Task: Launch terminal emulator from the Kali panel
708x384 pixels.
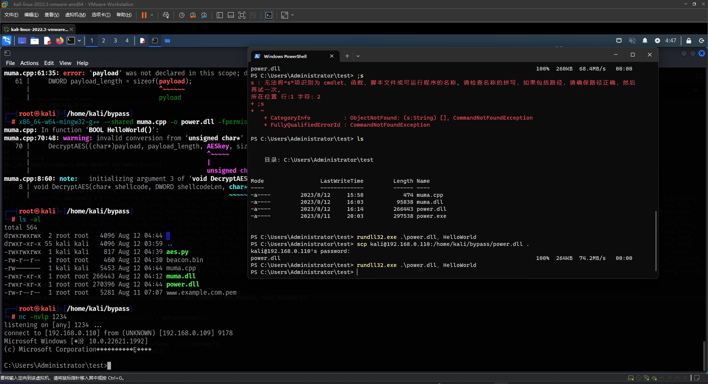Action: pos(71,41)
